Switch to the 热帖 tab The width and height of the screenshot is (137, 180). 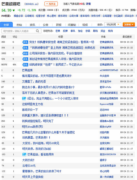(19, 25)
